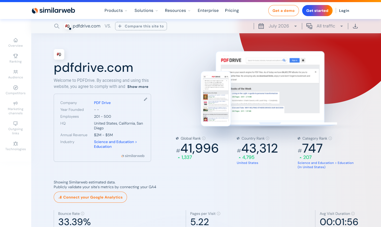Click Avg Visit Duration value 00:01:56
The height and width of the screenshot is (227, 381).
pos(339,222)
